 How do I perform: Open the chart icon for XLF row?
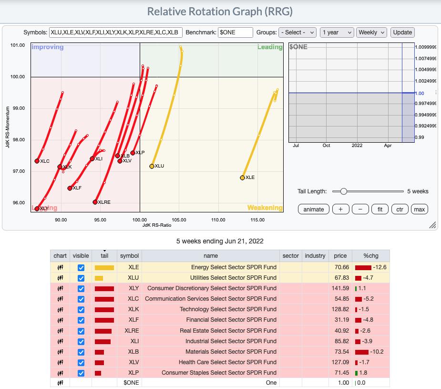pos(60,320)
